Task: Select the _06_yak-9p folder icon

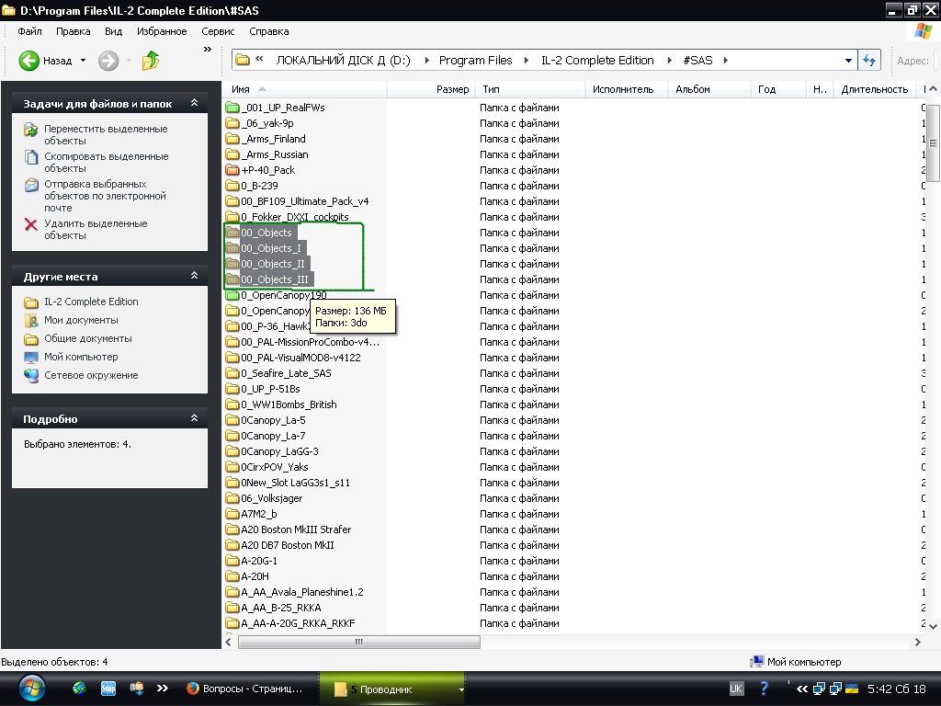Action: [x=232, y=123]
